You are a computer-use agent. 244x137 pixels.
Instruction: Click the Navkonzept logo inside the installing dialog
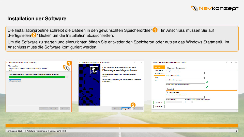point(66,68)
